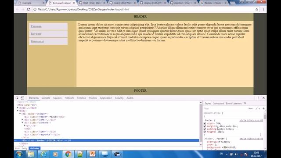This screenshot has height=158, width=281.
Task: Open File Explorer from the taskbar
Action: tap(31, 154)
